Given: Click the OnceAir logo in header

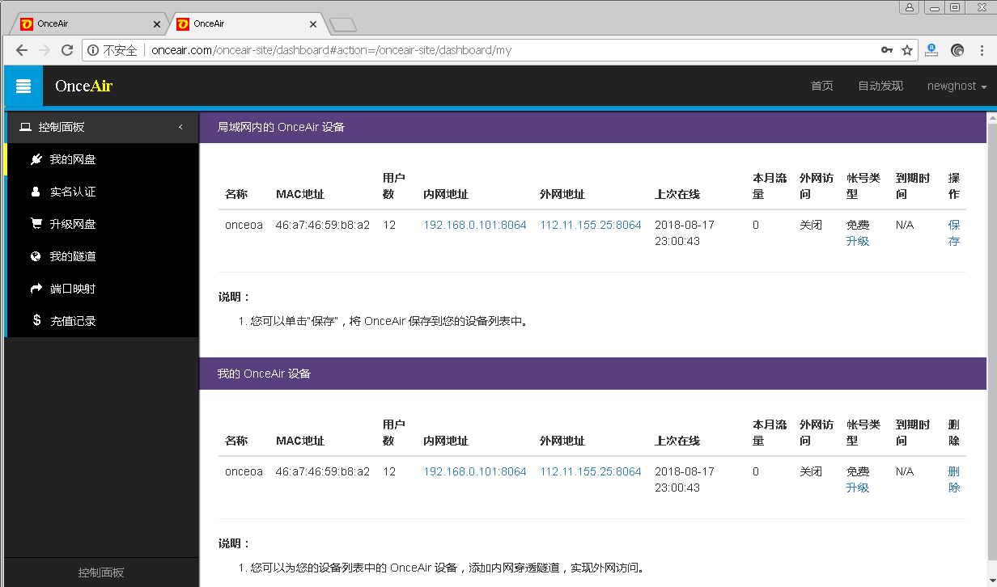Looking at the screenshot, I should pos(83,86).
